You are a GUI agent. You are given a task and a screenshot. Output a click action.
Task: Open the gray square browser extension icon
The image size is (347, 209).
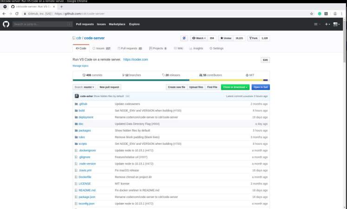click(x=326, y=14)
